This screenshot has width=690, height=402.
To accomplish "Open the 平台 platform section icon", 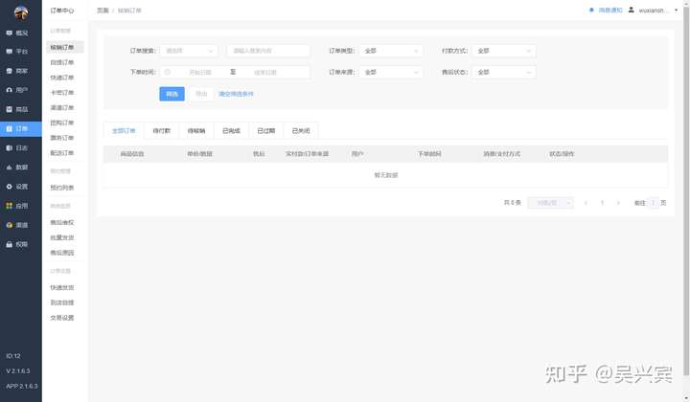I will point(10,52).
